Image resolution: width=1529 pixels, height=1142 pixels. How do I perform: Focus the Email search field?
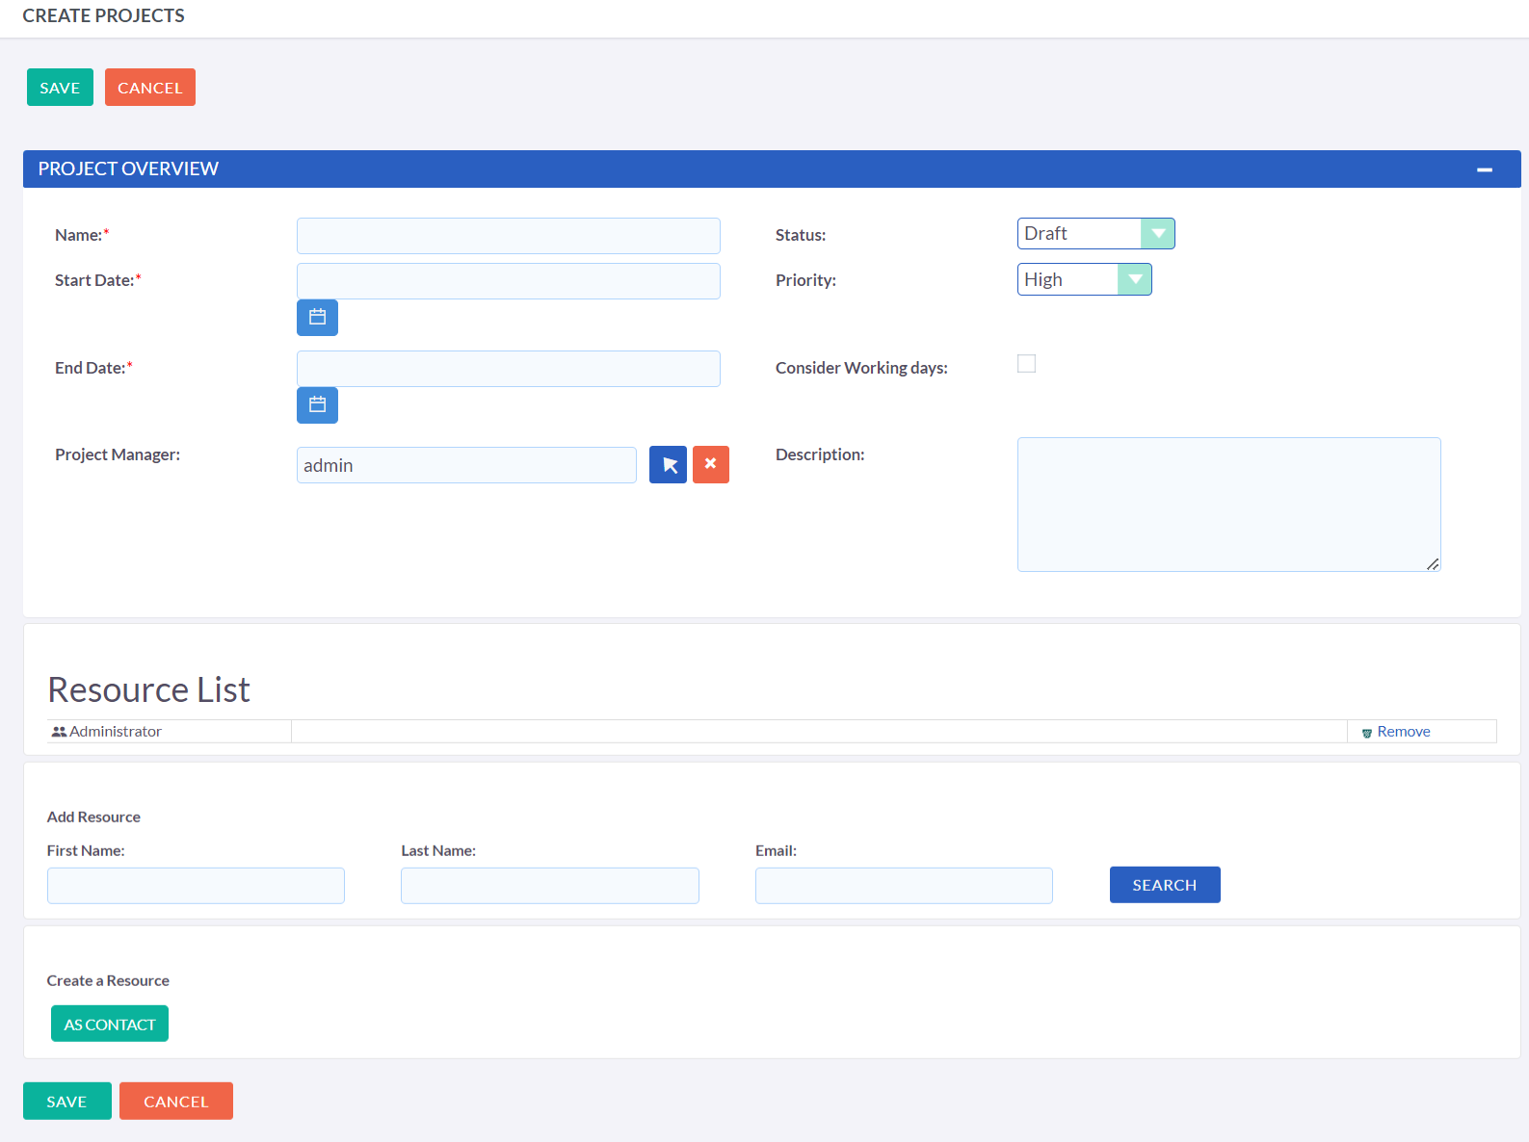click(x=903, y=886)
